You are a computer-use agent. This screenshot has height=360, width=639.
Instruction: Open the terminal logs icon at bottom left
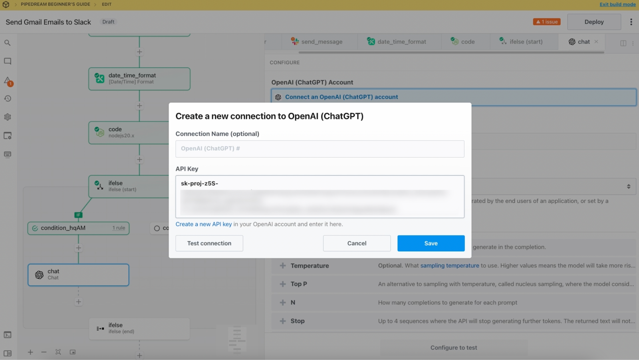[8, 335]
